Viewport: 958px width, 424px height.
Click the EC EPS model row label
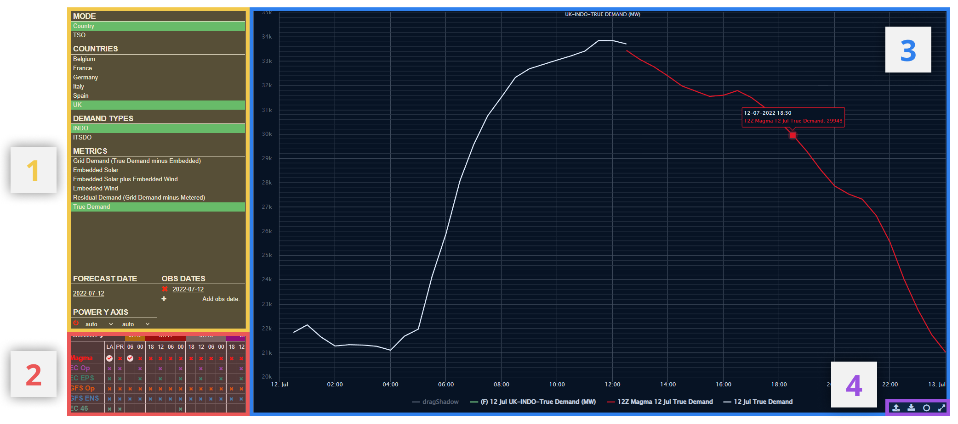click(x=82, y=379)
